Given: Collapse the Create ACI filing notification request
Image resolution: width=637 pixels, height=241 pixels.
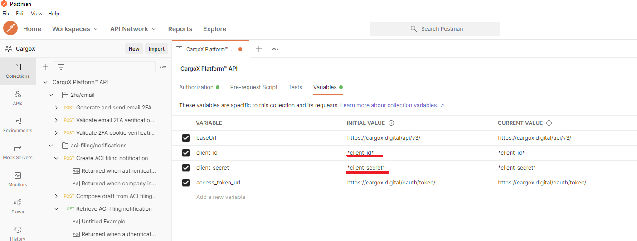Looking at the screenshot, I should coord(56,158).
